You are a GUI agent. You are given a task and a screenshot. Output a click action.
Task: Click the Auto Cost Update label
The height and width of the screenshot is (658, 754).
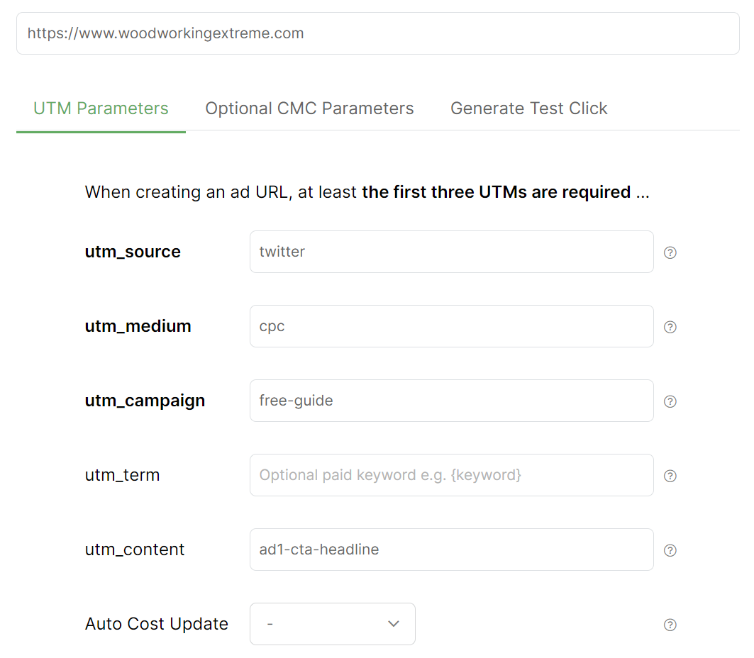(157, 624)
